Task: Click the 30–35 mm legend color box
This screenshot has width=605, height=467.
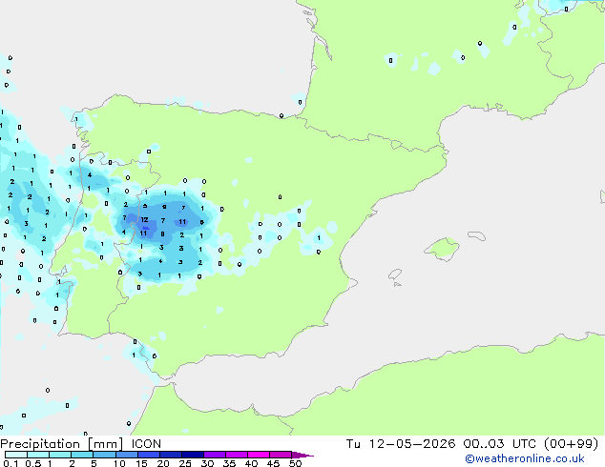Action: 215,455
